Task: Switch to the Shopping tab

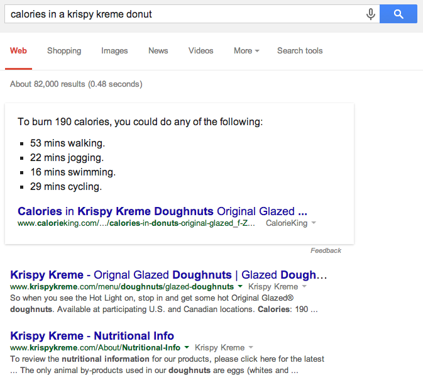Action: (64, 50)
